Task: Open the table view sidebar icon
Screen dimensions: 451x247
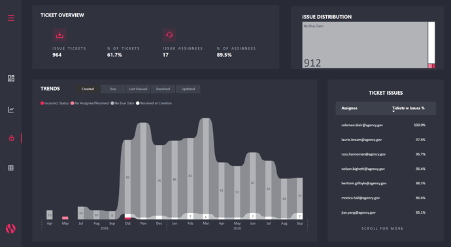Action: coord(11,168)
